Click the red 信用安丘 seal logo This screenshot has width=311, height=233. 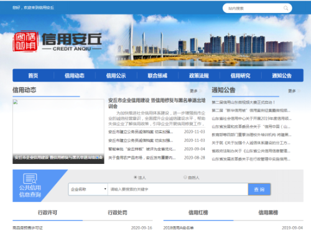(x=26, y=42)
